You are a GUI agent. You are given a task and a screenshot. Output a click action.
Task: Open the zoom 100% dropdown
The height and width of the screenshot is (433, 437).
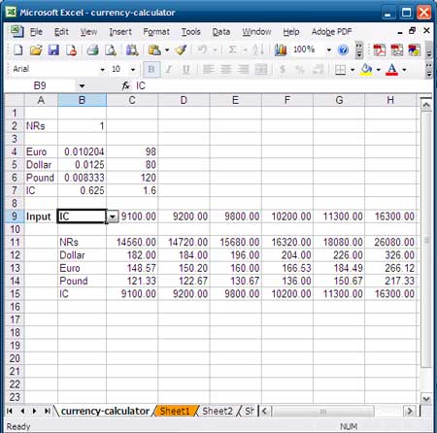point(329,50)
